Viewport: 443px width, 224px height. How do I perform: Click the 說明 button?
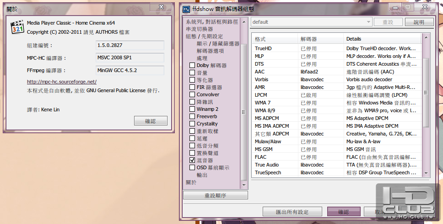[419, 22]
